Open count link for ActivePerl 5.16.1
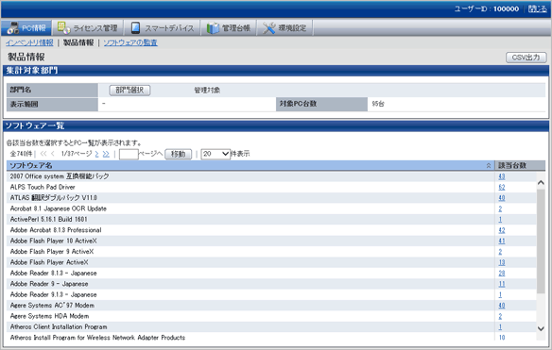Image resolution: width=552 pixels, height=350 pixels. (500, 219)
